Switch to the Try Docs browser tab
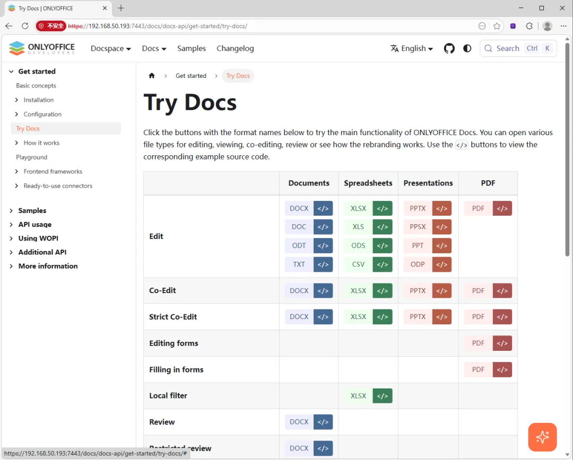 coord(58,8)
